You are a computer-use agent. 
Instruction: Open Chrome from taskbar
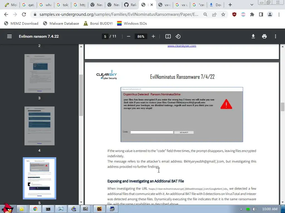pos(35,209)
